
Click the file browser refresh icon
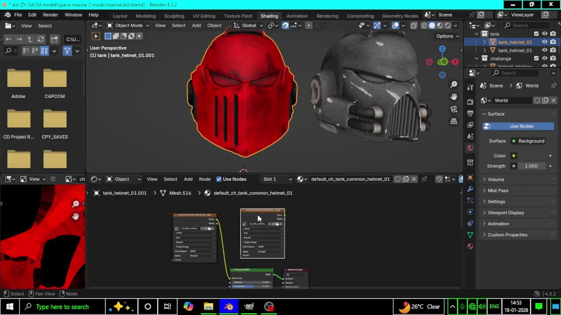(41, 39)
